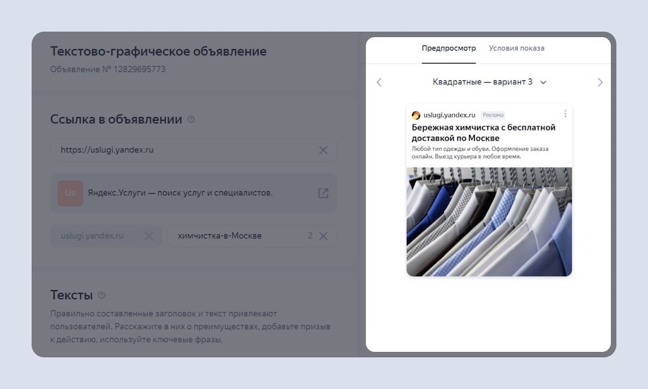648x389 pixels.
Task: Remove the химчистка-в-Москве display path
Action: [323, 236]
